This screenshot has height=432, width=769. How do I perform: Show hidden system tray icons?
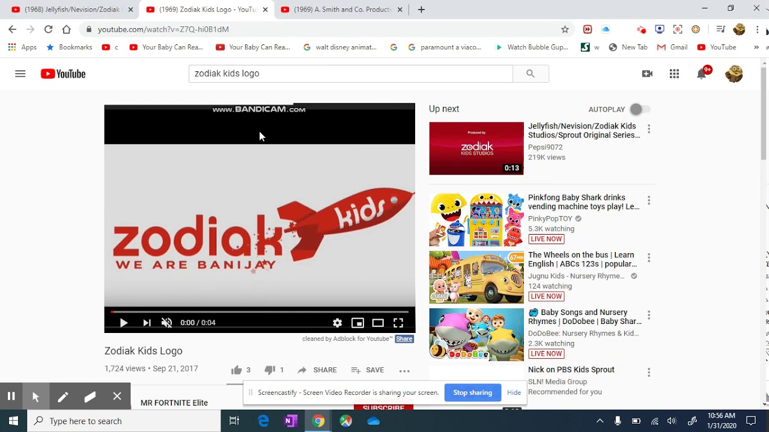(600, 421)
